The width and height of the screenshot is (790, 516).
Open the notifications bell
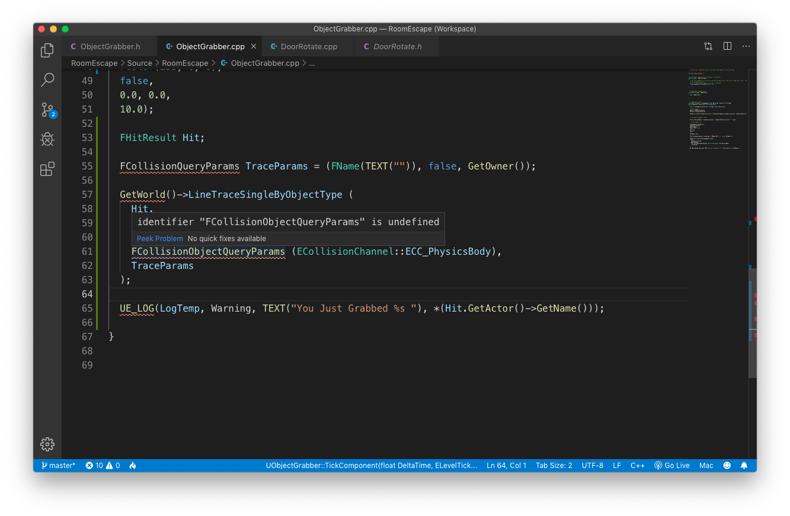click(x=744, y=465)
